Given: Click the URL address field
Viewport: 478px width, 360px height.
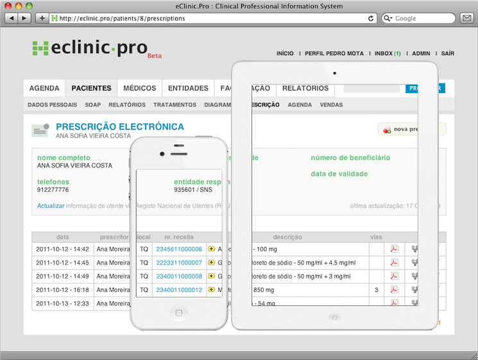Looking at the screenshot, I should [x=213, y=19].
